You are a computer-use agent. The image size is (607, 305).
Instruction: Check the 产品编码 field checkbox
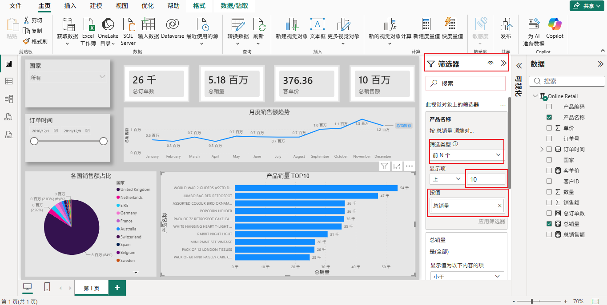(x=549, y=107)
